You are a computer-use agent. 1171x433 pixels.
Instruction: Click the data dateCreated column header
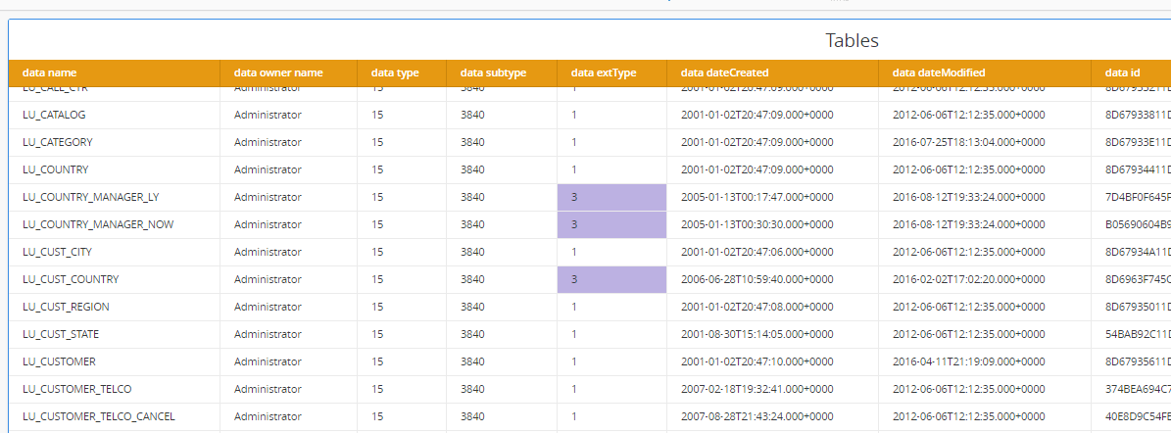724,72
